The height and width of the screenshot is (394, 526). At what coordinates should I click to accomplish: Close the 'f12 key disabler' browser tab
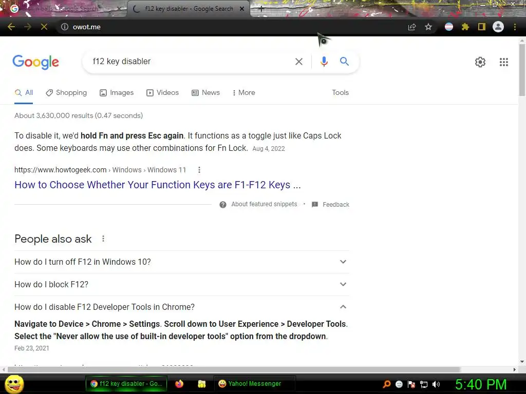[x=242, y=9]
